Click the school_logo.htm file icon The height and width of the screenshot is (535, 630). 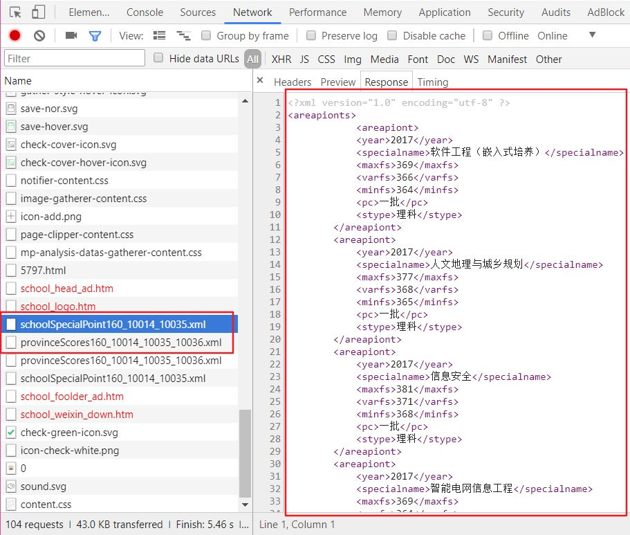click(x=11, y=306)
